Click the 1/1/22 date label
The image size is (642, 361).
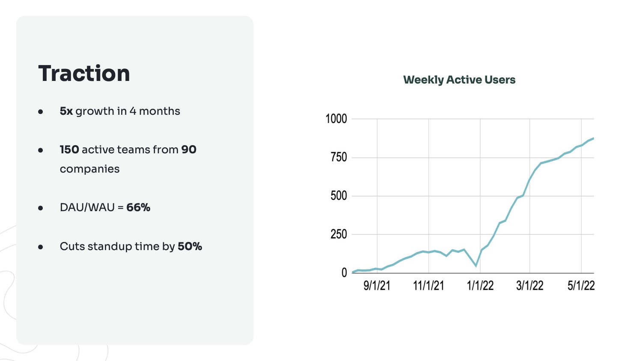[x=480, y=286]
